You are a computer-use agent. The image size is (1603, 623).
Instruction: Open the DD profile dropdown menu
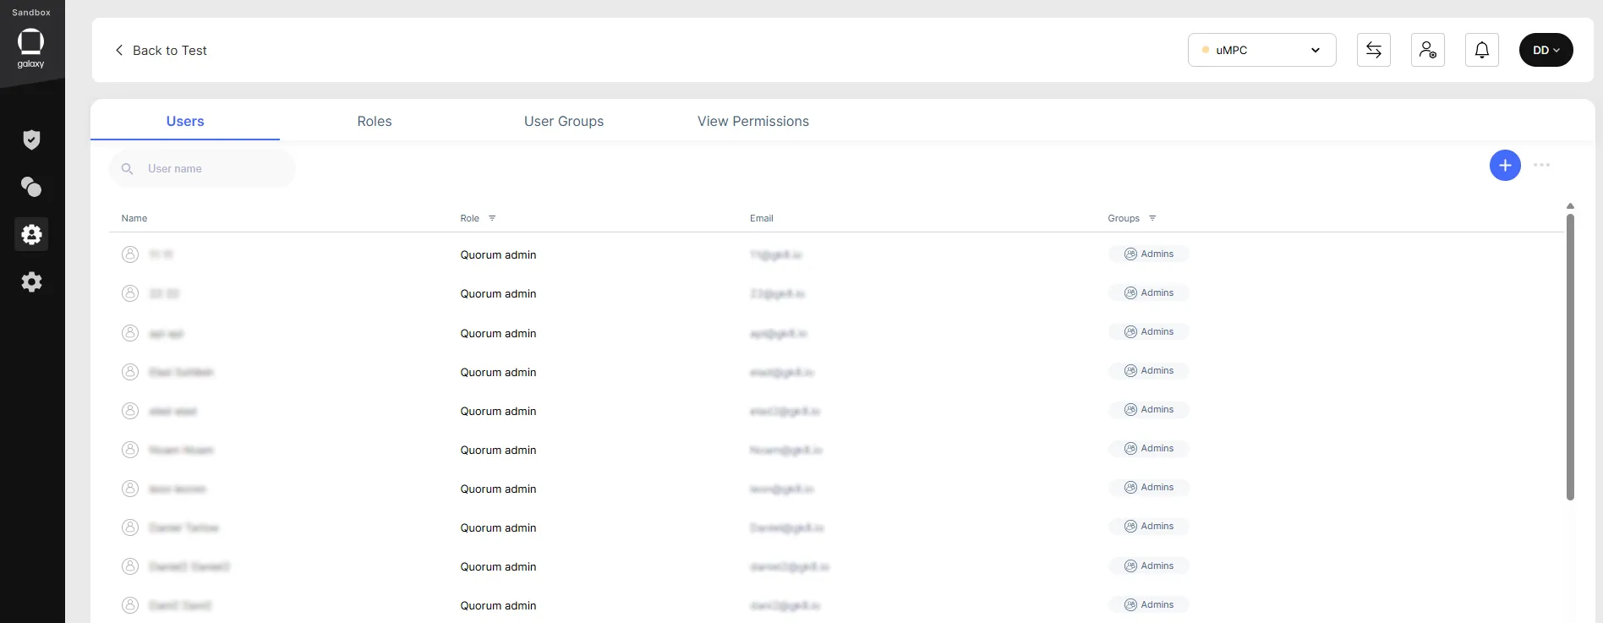point(1546,50)
